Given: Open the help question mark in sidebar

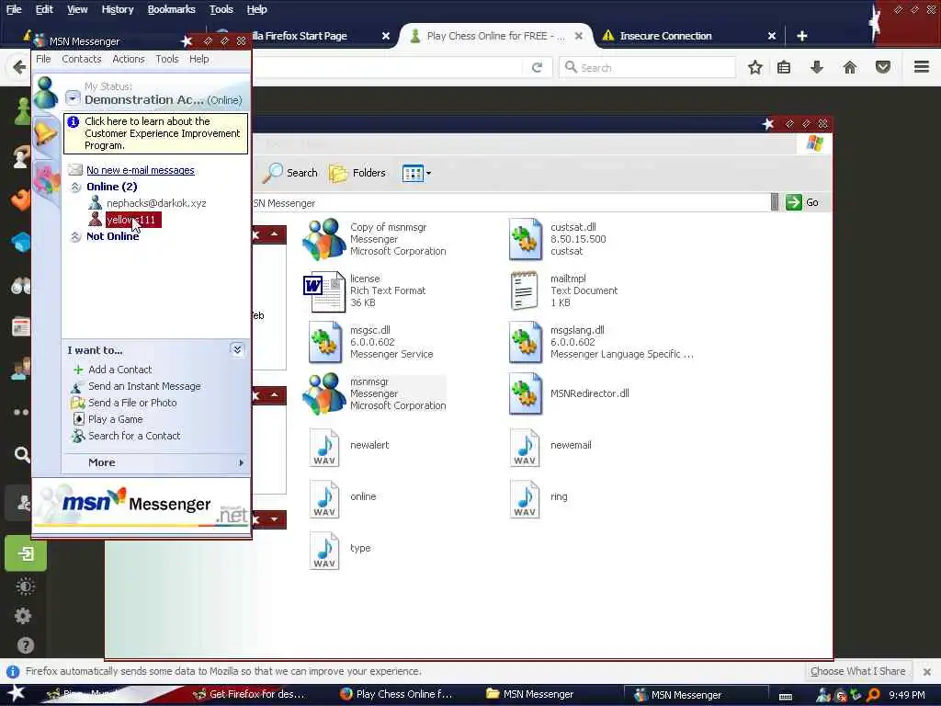Looking at the screenshot, I should (25, 645).
